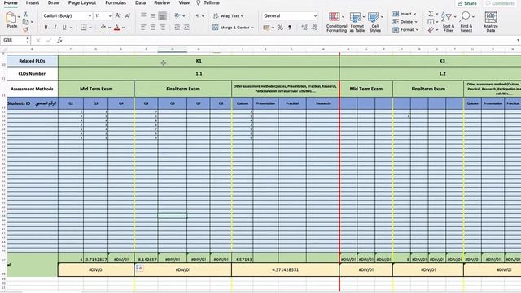Screen dimensions: 521x293
Task: Click into the formula bar input
Action: coord(289,40)
